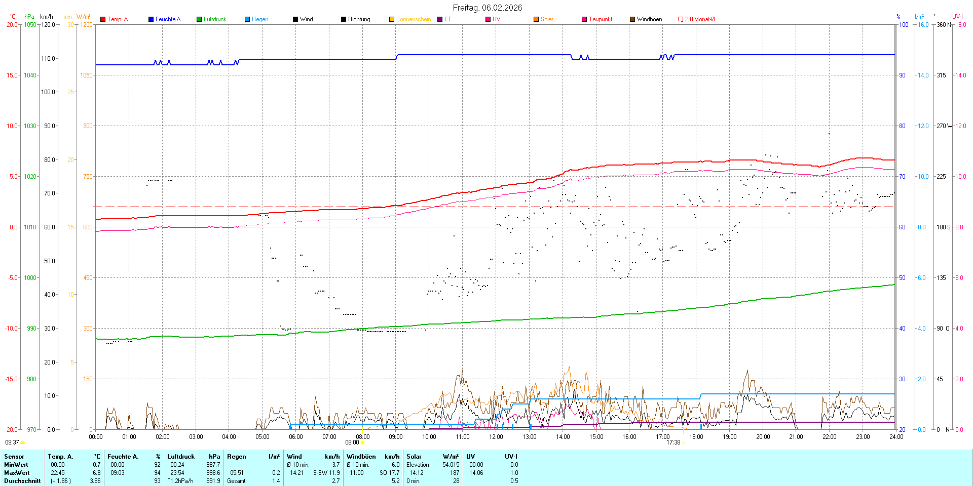This screenshot has width=973, height=486.
Task: Click the 18:00 time axis label
Action: point(696,437)
